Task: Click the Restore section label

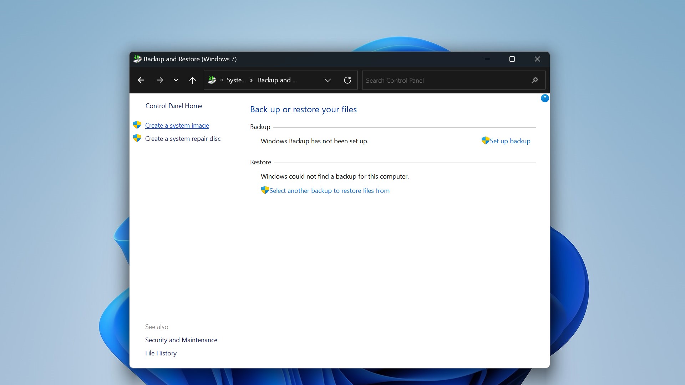Action: tap(260, 162)
